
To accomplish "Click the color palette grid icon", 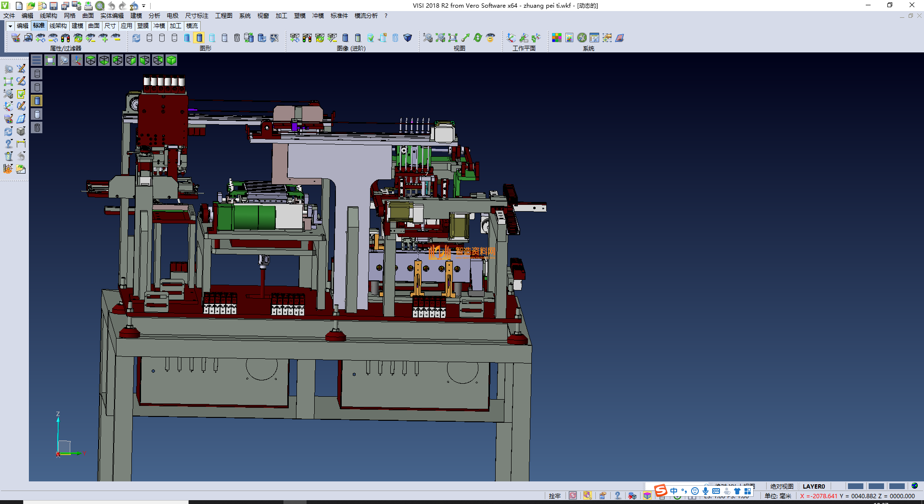I will tap(556, 38).
